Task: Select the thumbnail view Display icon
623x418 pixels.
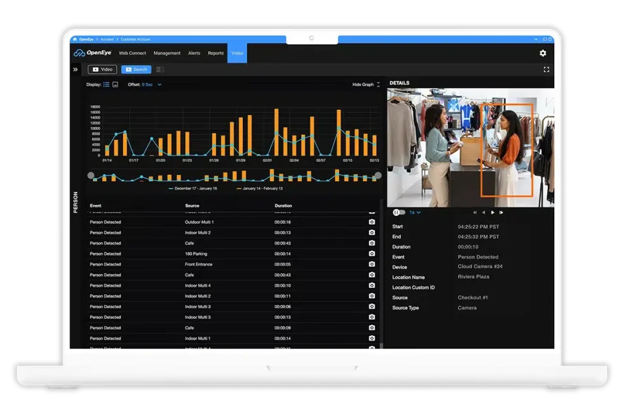Action: click(x=114, y=84)
